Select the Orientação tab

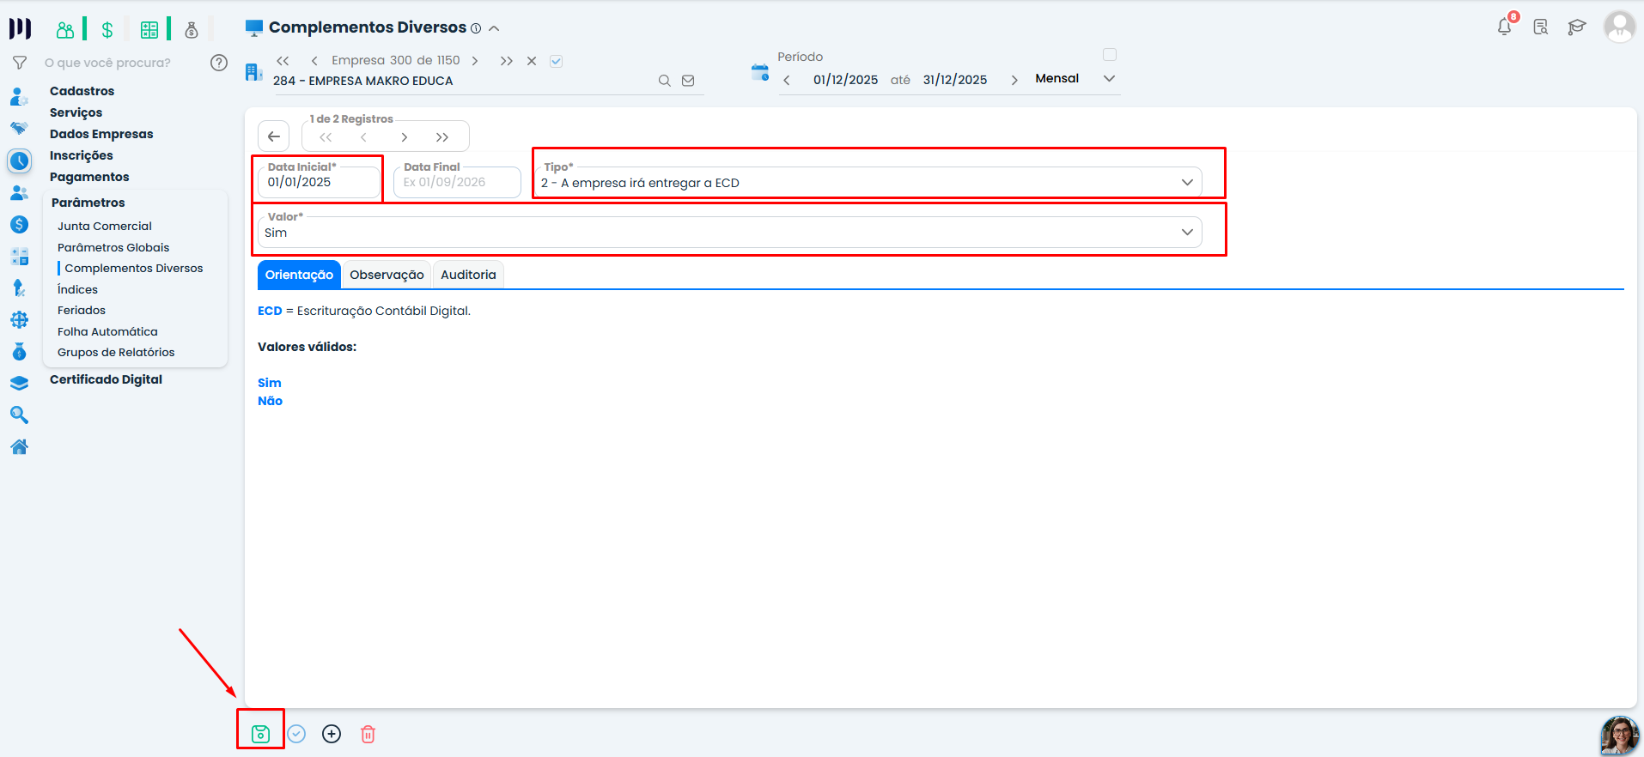point(299,275)
